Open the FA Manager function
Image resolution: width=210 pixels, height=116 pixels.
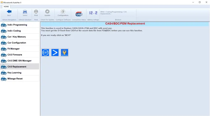point(20,49)
